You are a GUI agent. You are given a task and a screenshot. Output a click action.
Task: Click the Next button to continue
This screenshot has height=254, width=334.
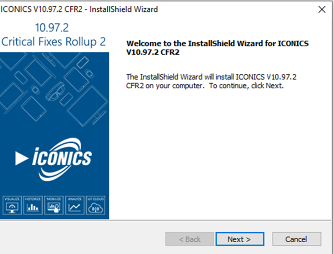pos(240,239)
